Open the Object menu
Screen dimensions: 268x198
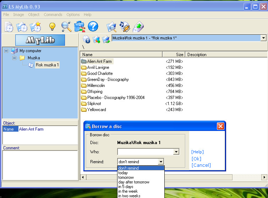tap(34, 15)
